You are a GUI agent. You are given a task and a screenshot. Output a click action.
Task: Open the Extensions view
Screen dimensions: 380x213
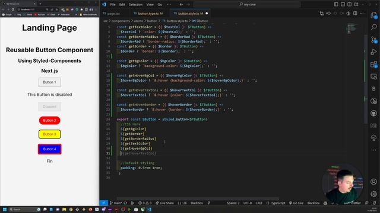373,64
